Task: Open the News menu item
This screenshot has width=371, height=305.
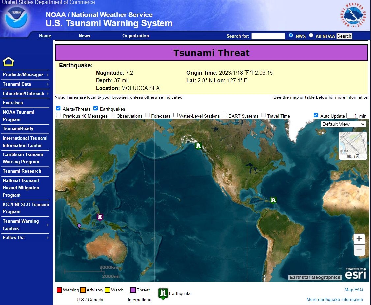Action: 84,36
